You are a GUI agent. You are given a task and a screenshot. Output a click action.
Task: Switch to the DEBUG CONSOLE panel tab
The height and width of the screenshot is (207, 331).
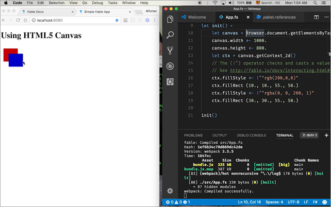[252, 135]
